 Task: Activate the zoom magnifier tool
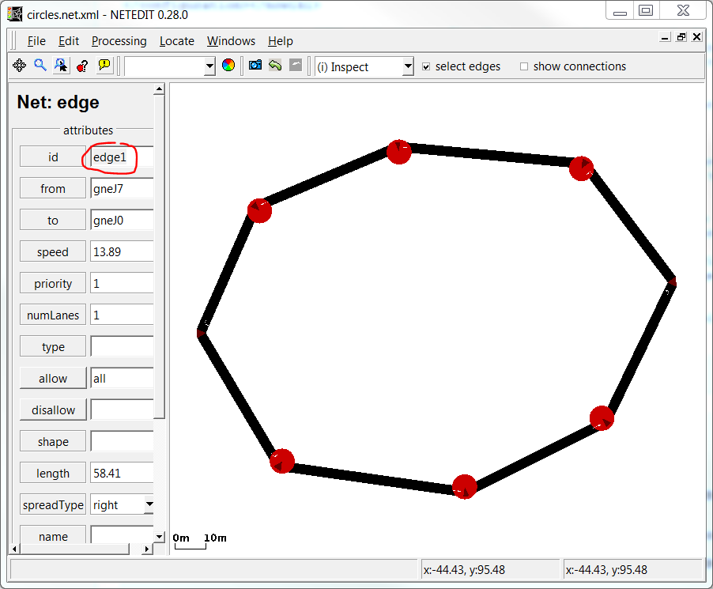pyautogui.click(x=40, y=65)
